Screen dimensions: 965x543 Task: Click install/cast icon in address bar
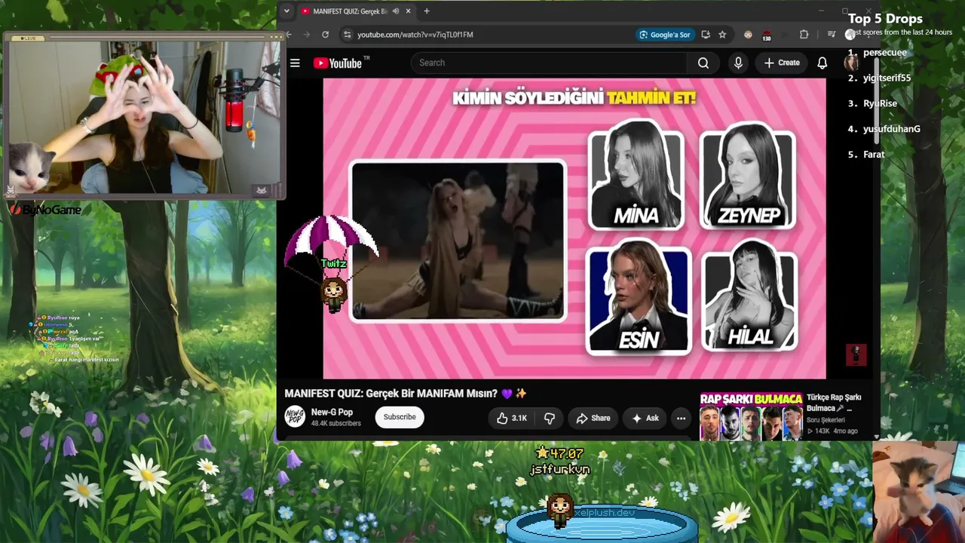coord(706,35)
